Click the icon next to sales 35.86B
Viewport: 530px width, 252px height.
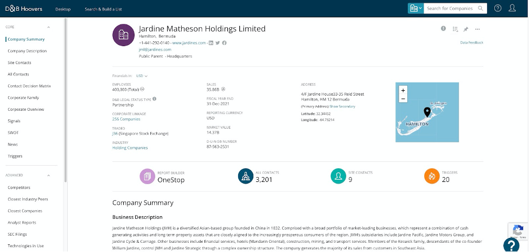pyautogui.click(x=224, y=89)
